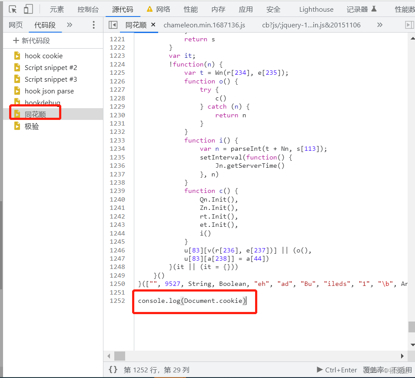Toggle the device toolbar icon
The height and width of the screenshot is (378, 415).
click(27, 9)
